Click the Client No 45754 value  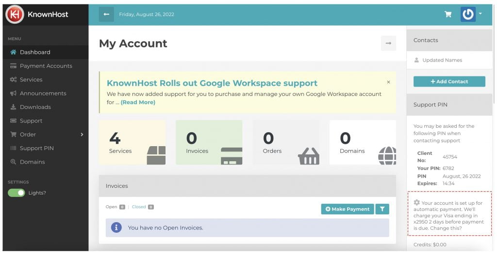point(450,157)
